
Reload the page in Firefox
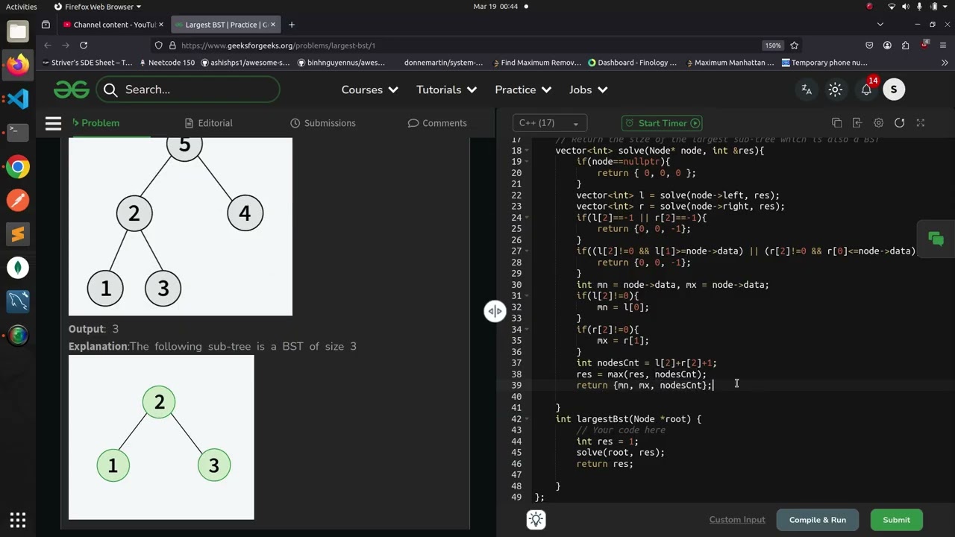tap(84, 45)
